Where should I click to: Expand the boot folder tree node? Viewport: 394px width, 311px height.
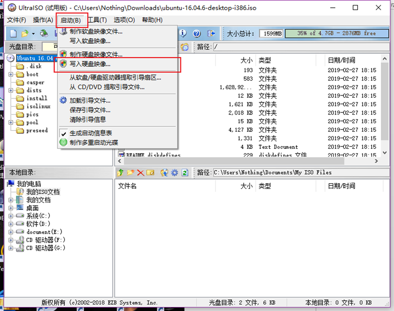[x=10, y=74]
